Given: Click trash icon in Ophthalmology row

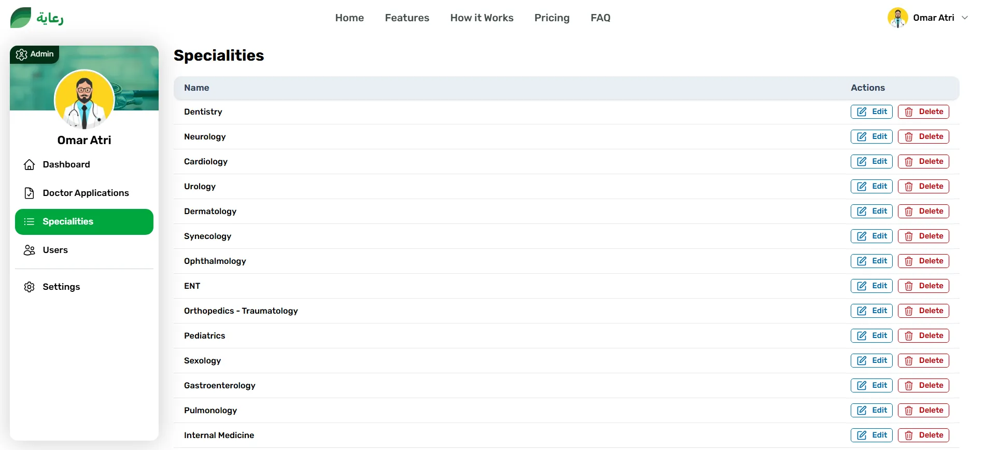Looking at the screenshot, I should pyautogui.click(x=909, y=261).
